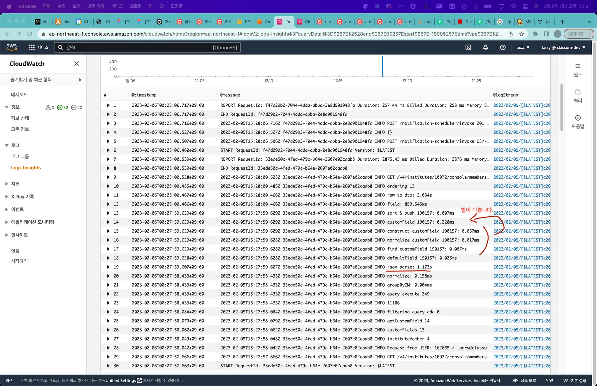Open the Chrome Bookmarks menu
The image size is (597, 386).
point(117,6)
